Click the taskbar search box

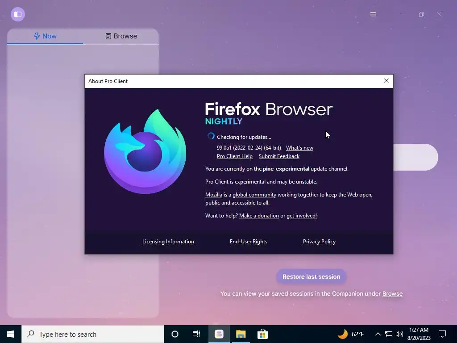tap(93, 334)
